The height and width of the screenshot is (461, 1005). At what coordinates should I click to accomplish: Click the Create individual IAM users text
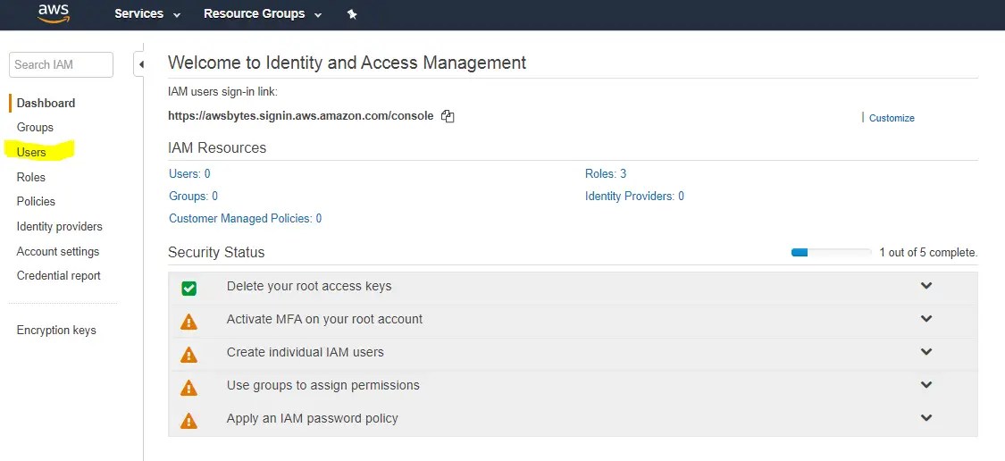pos(306,352)
